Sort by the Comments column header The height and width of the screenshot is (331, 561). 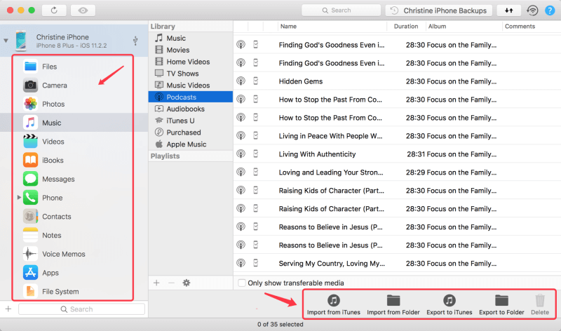[532, 26]
